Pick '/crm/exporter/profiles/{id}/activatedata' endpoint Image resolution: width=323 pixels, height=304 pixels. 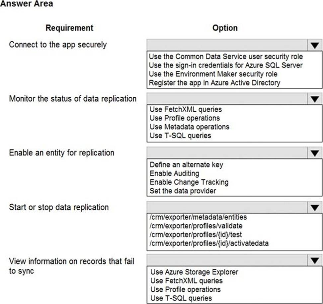(x=209, y=244)
